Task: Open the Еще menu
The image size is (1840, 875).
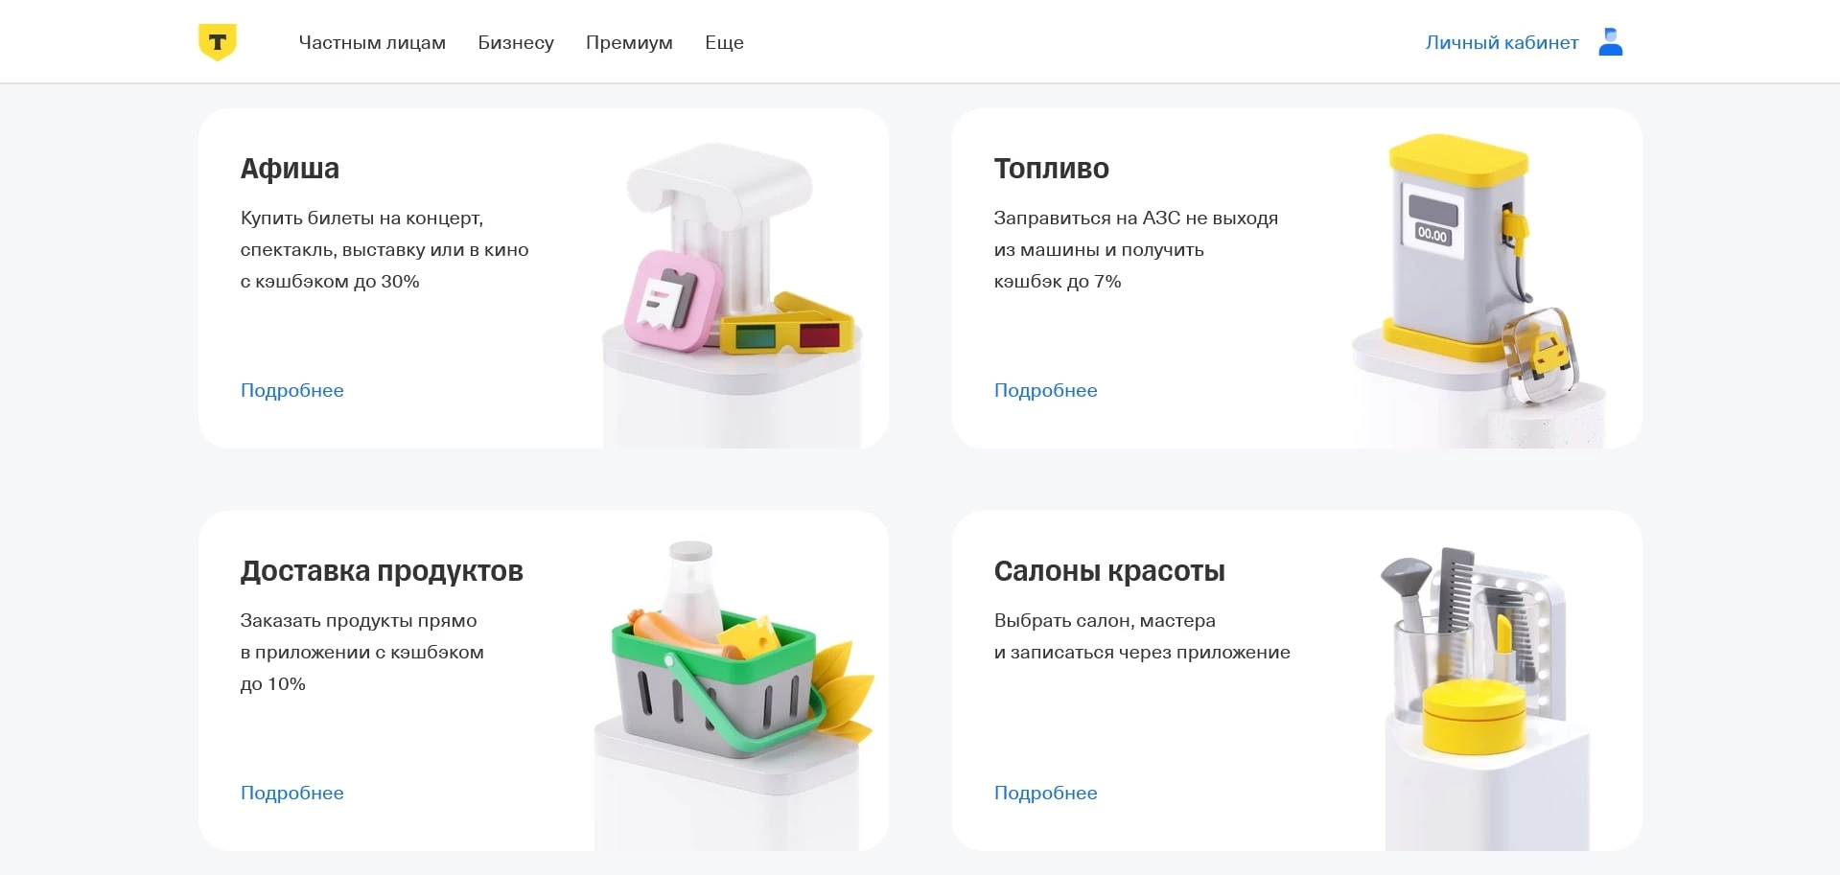Action: click(724, 42)
